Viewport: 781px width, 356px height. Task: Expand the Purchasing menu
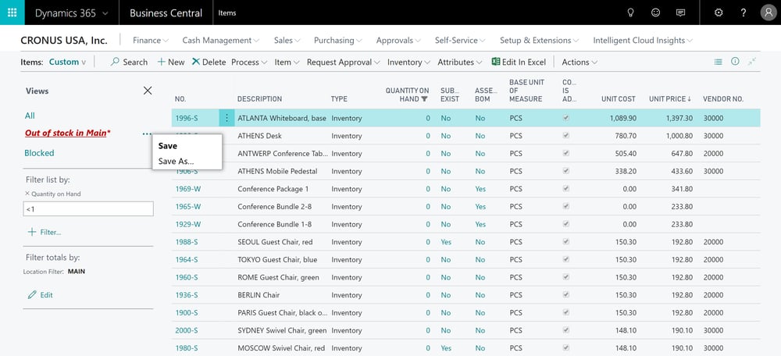pyautogui.click(x=337, y=41)
